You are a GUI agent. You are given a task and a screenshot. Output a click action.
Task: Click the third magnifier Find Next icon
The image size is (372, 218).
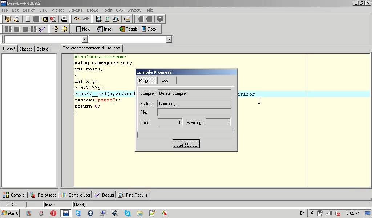116,19
